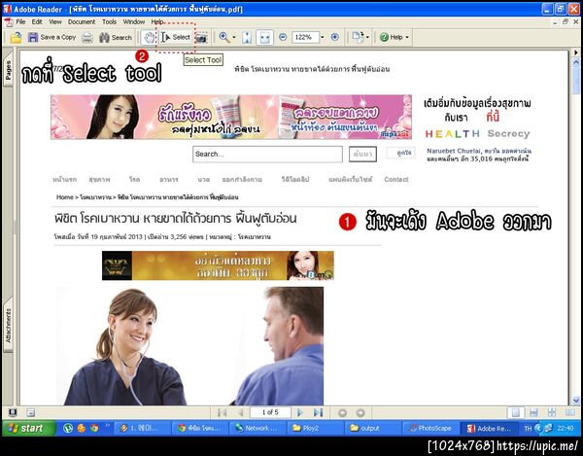Click the Contact navigation item
583x456 pixels.
396,179
